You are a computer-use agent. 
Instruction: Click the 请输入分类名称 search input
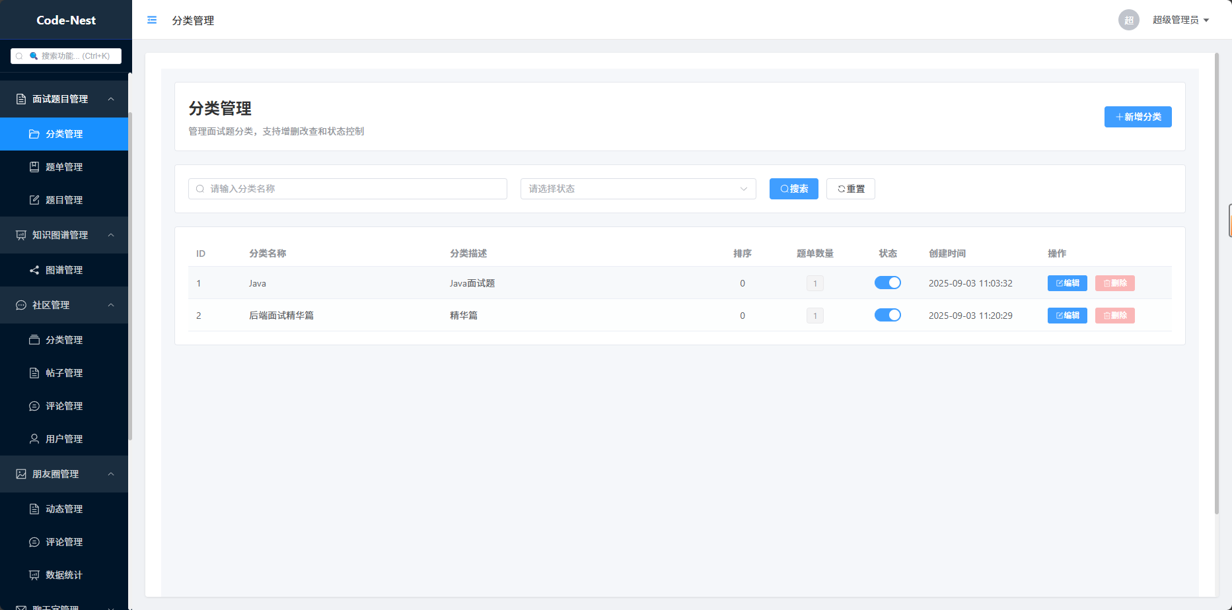347,189
